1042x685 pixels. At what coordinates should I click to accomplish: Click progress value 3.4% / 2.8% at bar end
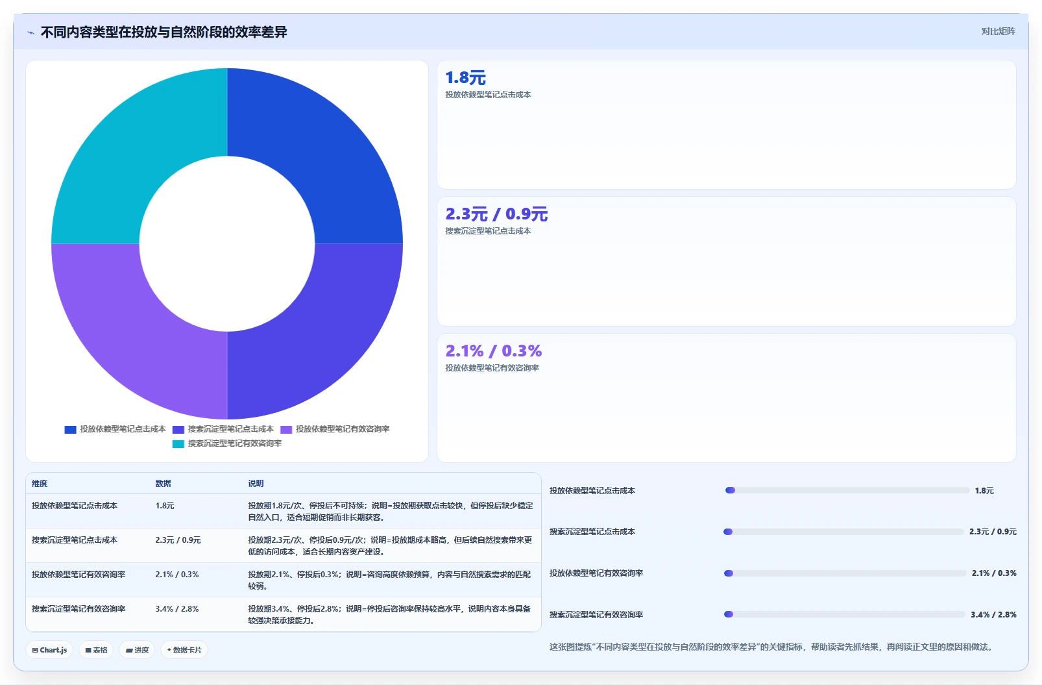click(x=993, y=615)
